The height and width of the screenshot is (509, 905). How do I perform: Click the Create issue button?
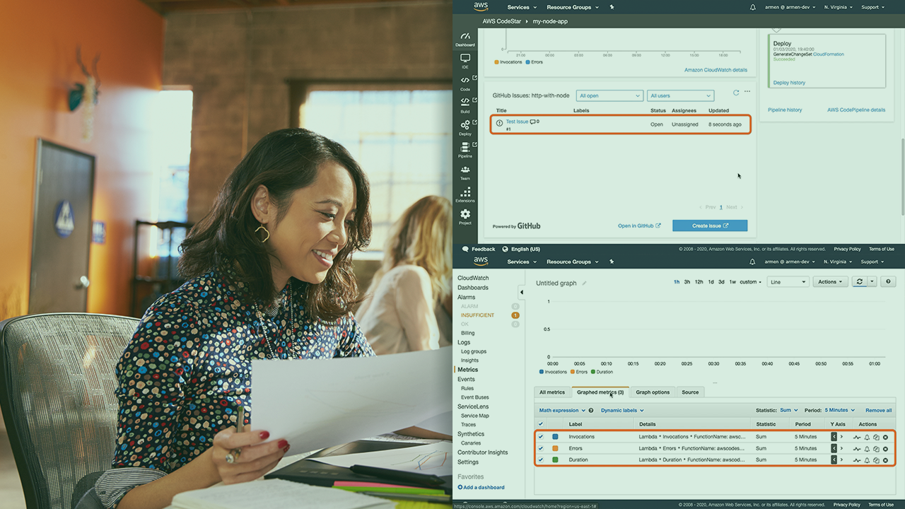pyautogui.click(x=710, y=226)
